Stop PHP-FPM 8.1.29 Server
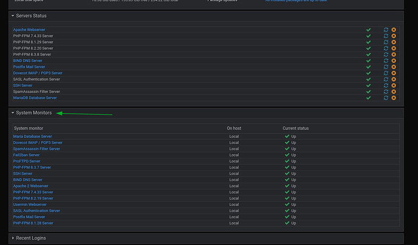 coord(394,42)
